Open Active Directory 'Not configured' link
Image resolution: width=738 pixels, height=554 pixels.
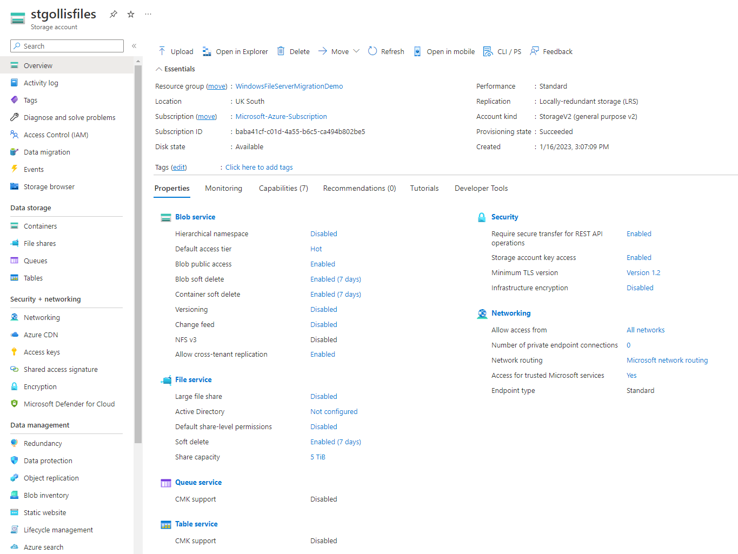pyautogui.click(x=334, y=411)
